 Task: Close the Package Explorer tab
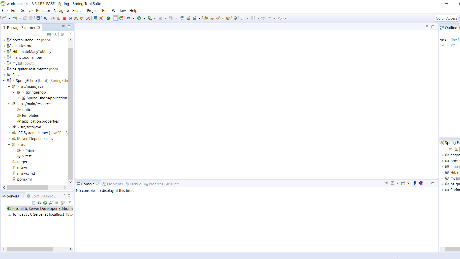click(x=39, y=28)
